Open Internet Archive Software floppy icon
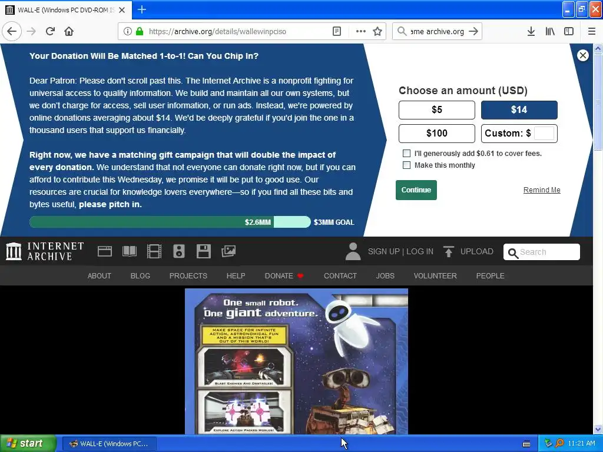The image size is (603, 452). pyautogui.click(x=203, y=251)
